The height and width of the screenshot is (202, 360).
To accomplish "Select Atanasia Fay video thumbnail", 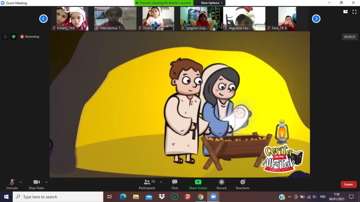I will (244, 19).
